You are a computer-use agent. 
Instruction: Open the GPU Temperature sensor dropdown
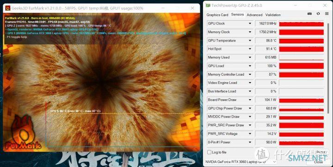(x=250, y=41)
